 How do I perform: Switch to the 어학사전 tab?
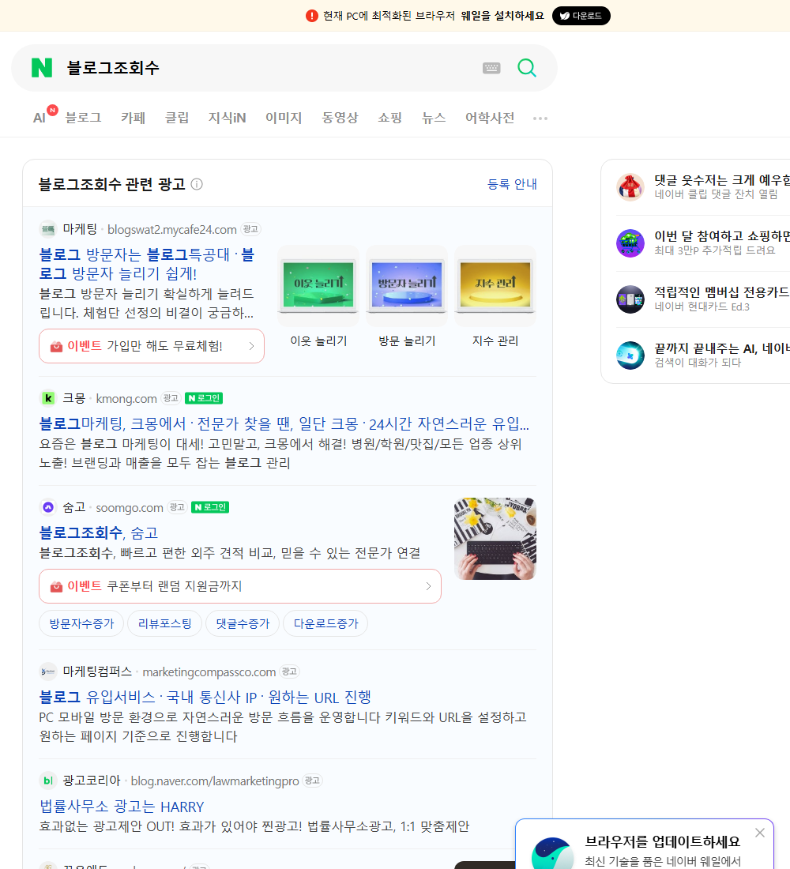490,118
